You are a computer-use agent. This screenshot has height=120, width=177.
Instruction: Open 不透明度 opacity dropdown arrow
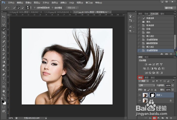173,85
